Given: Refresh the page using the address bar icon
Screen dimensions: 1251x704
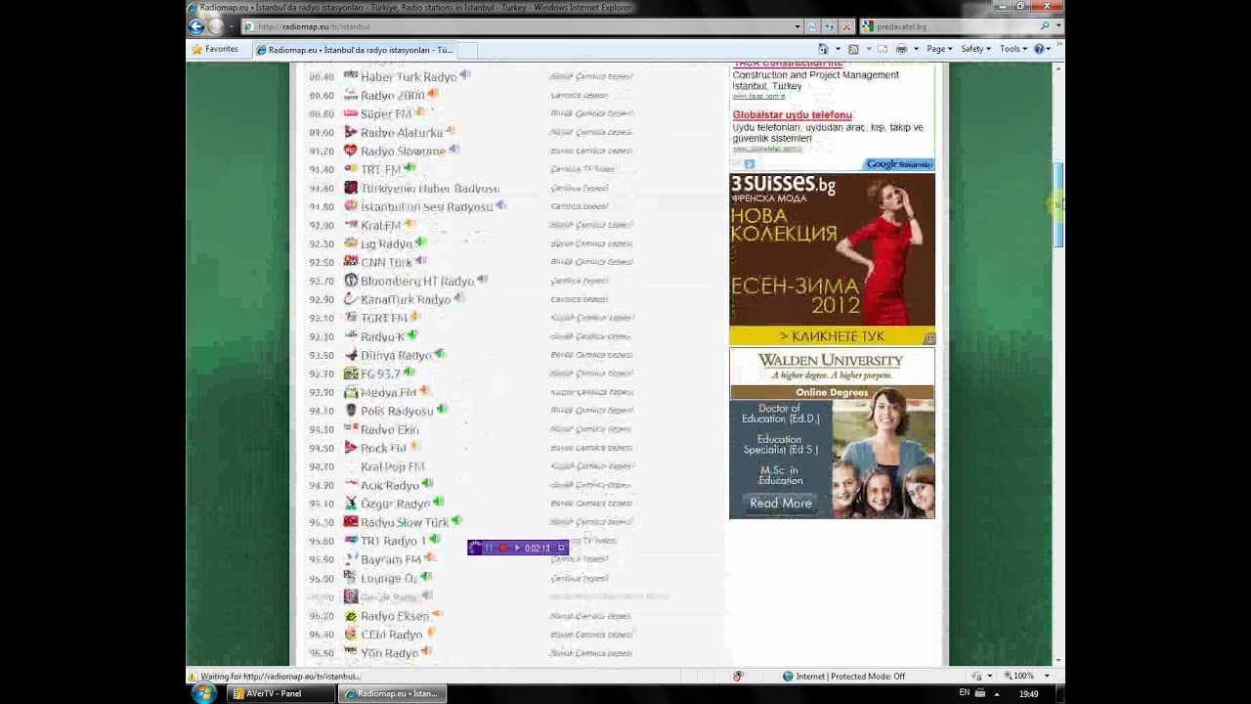Looking at the screenshot, I should (829, 26).
